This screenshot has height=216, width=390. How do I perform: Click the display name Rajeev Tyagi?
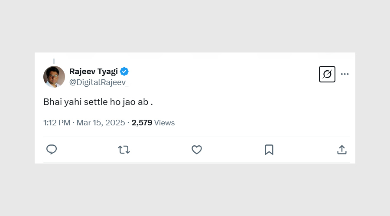pyautogui.click(x=93, y=72)
